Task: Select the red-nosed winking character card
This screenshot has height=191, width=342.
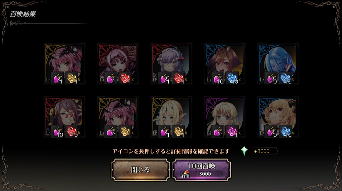Action: (x=64, y=117)
